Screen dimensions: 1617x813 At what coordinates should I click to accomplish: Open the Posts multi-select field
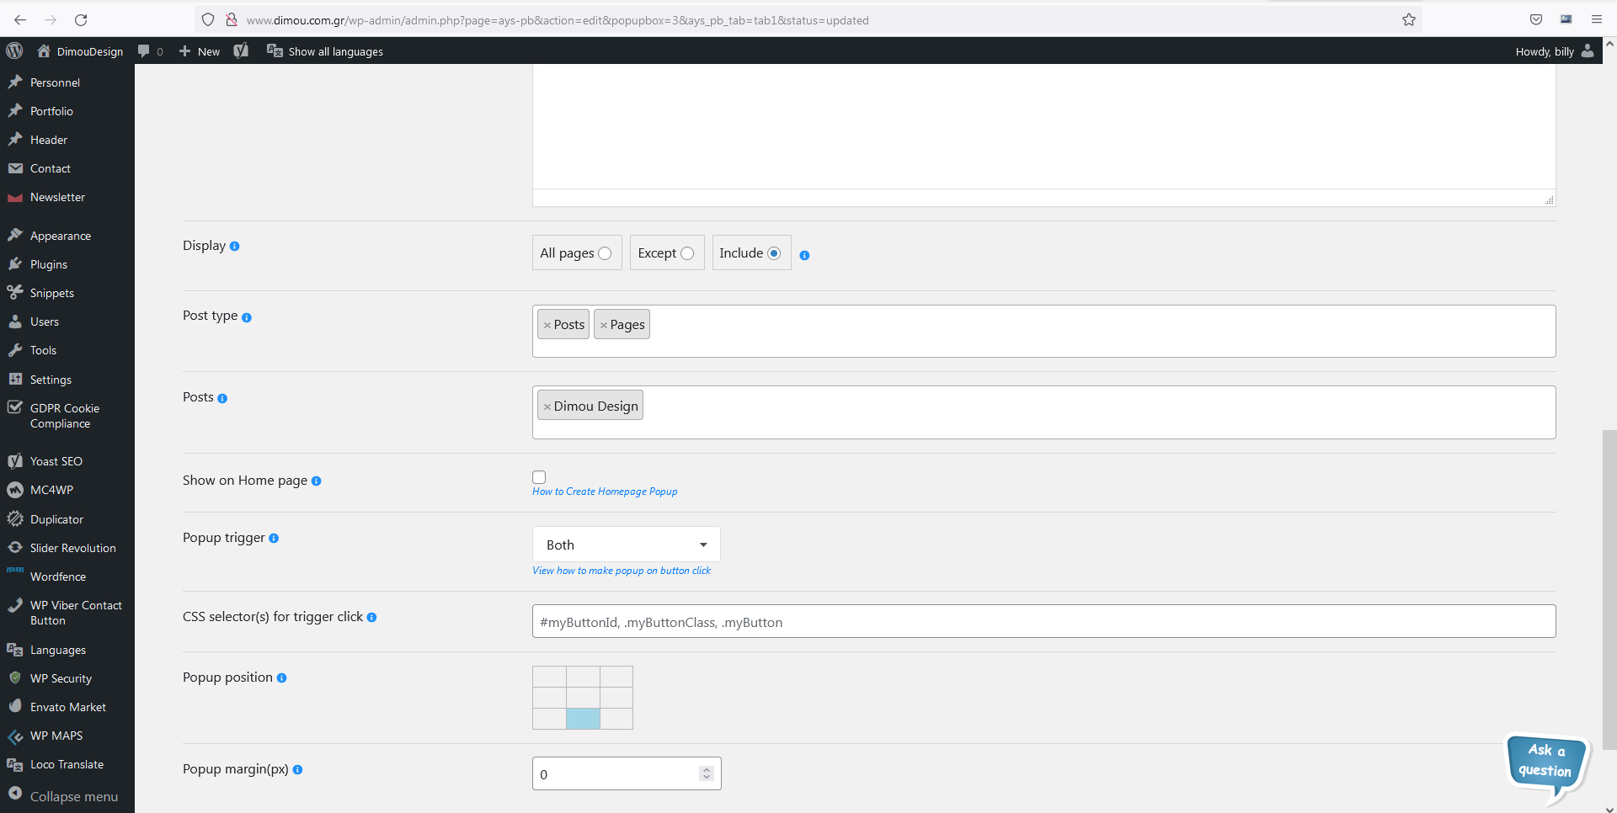coord(1043,412)
